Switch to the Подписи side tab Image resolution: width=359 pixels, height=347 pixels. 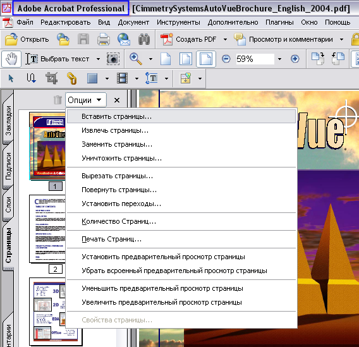tap(8, 166)
